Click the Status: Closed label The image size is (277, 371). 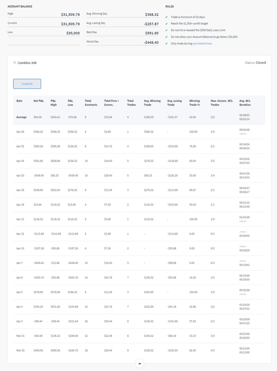tap(255, 63)
